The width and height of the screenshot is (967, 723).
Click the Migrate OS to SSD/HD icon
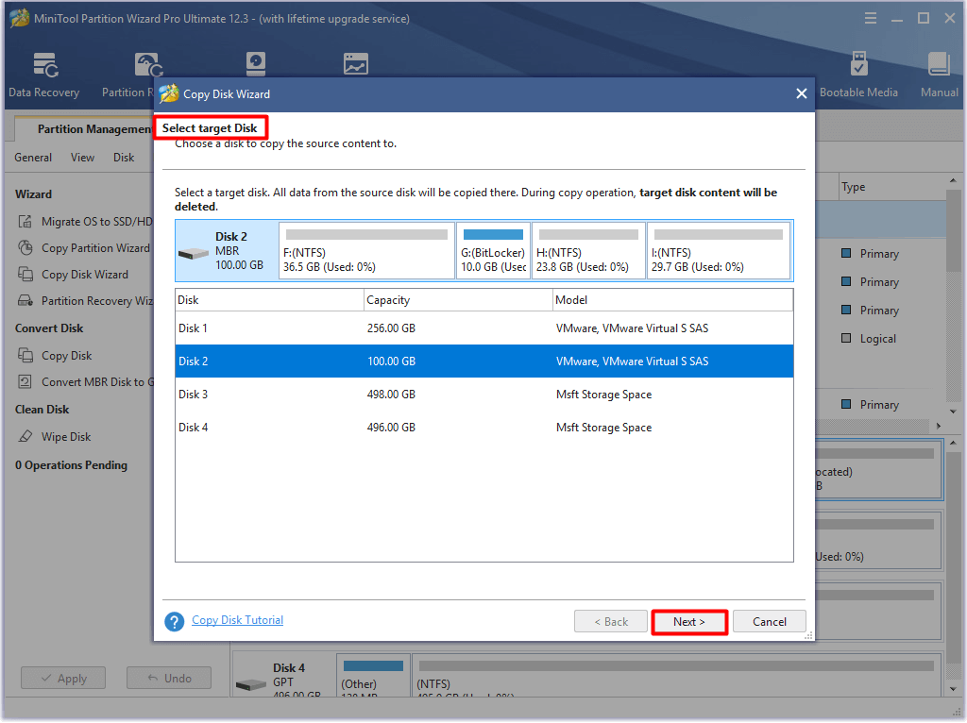click(x=25, y=221)
